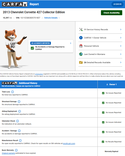The height and width of the screenshot is (156, 125).
Task: Select the Owner 1 column header
Action: 111,84
